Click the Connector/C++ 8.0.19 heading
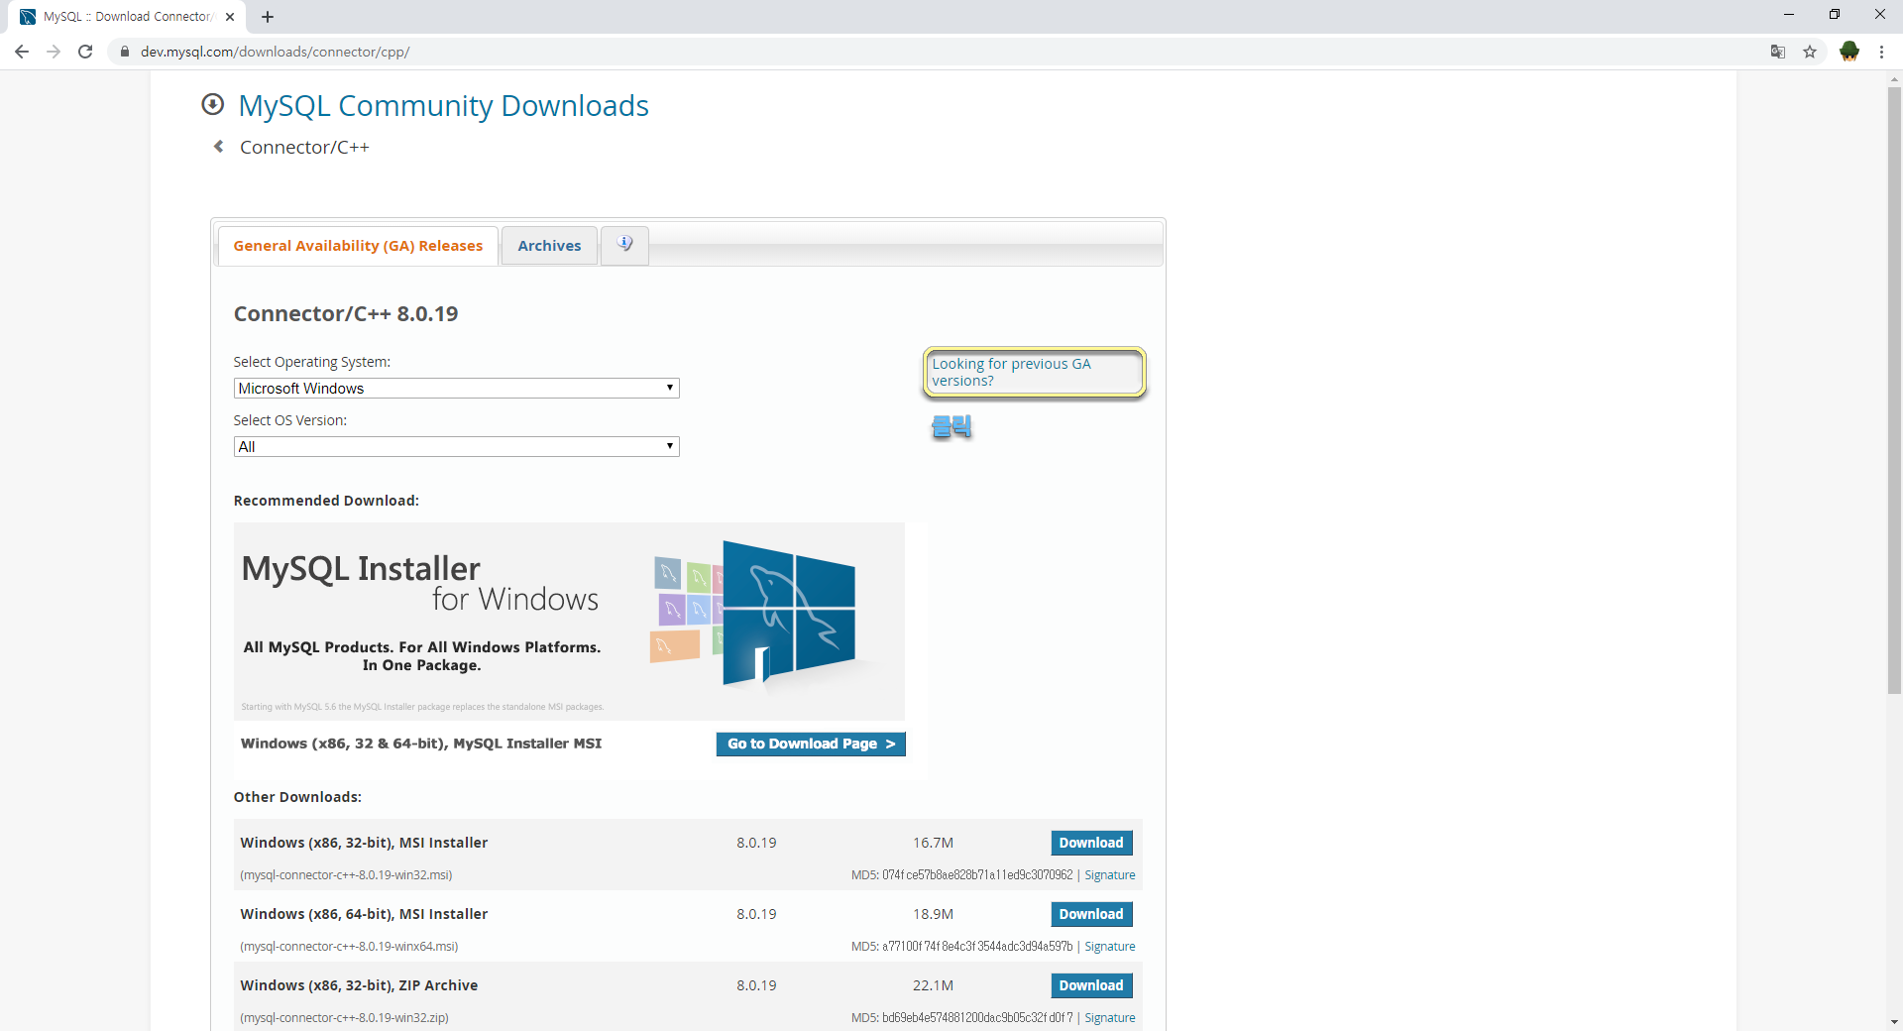1903x1031 pixels. click(x=346, y=314)
